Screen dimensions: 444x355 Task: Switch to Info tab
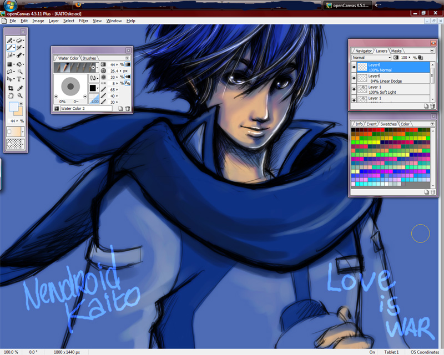359,124
